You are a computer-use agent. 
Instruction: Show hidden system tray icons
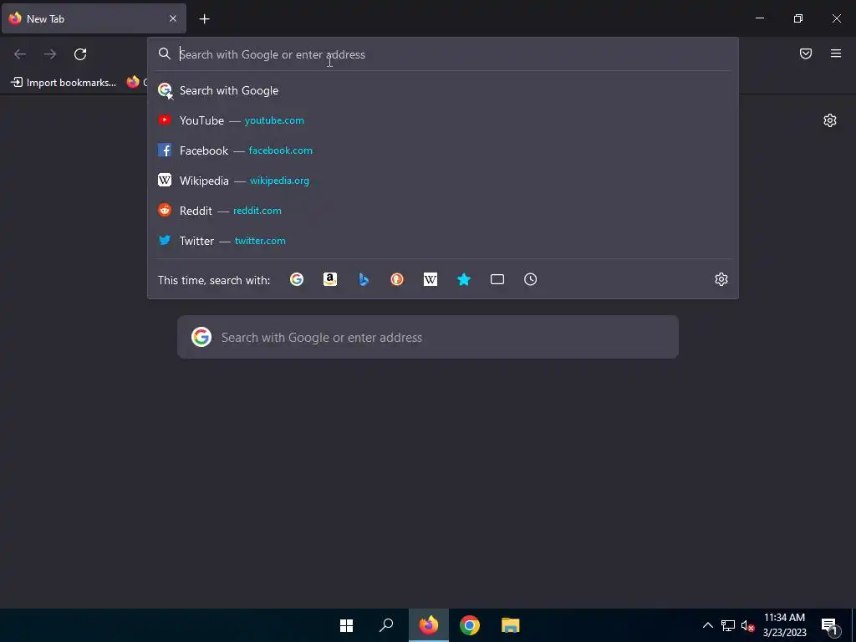click(x=707, y=625)
